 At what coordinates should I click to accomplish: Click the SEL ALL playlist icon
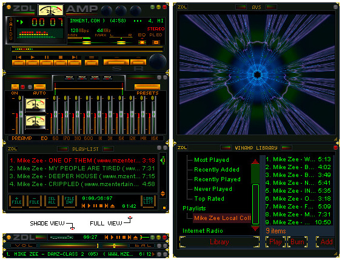[x=52, y=201]
